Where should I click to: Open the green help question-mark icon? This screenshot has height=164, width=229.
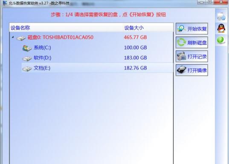pos(220,40)
